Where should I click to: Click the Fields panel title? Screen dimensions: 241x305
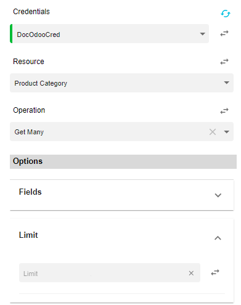click(30, 192)
